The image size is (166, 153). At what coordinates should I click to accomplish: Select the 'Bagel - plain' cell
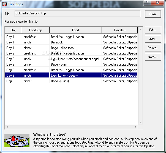coord(76,64)
